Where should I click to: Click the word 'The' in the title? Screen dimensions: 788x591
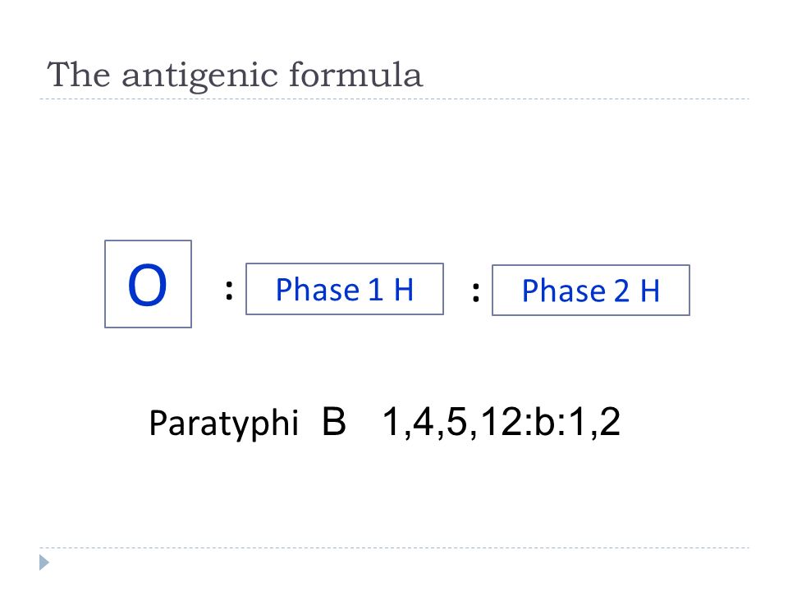(79, 75)
